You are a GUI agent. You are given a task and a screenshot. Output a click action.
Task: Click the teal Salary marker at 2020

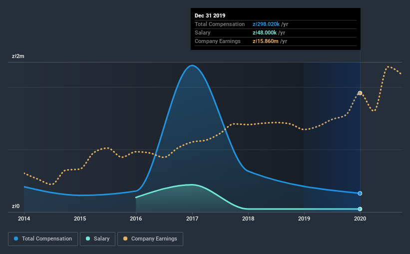(x=360, y=209)
